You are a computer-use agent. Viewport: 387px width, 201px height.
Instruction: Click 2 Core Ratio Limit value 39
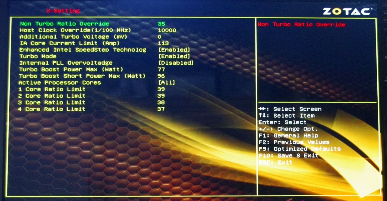point(161,96)
